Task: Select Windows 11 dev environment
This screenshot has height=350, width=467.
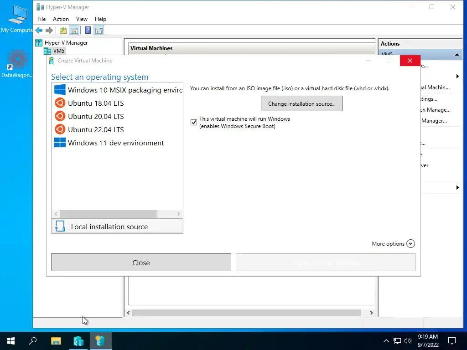Action: [x=117, y=143]
